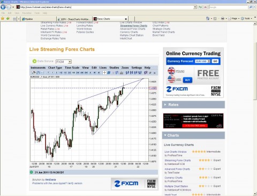Click the GO button for Currency Forecast

coord(215,61)
